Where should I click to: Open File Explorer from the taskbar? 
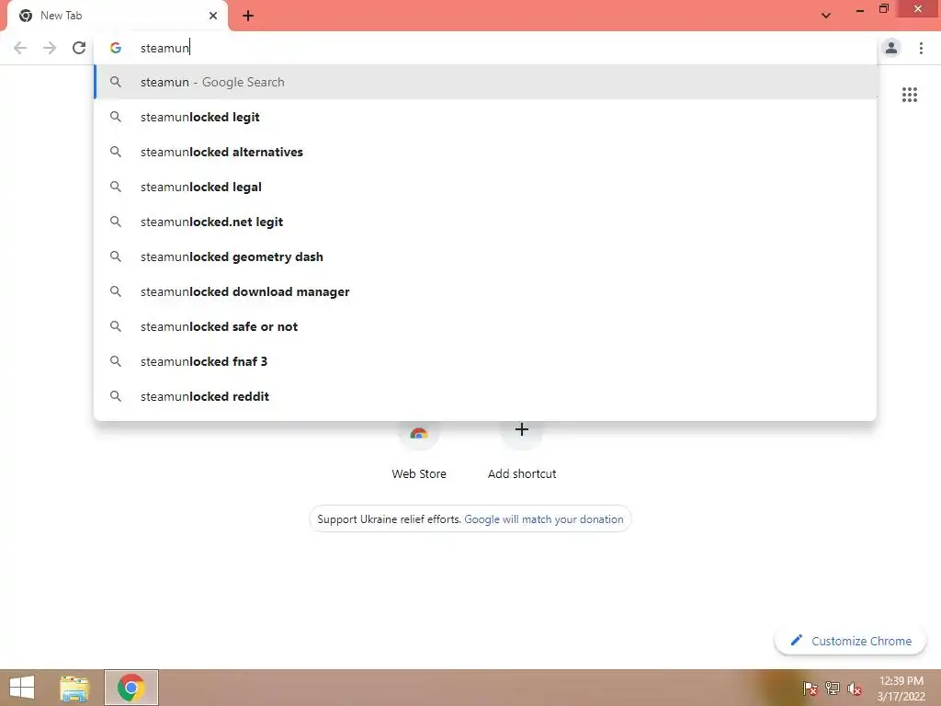click(74, 688)
